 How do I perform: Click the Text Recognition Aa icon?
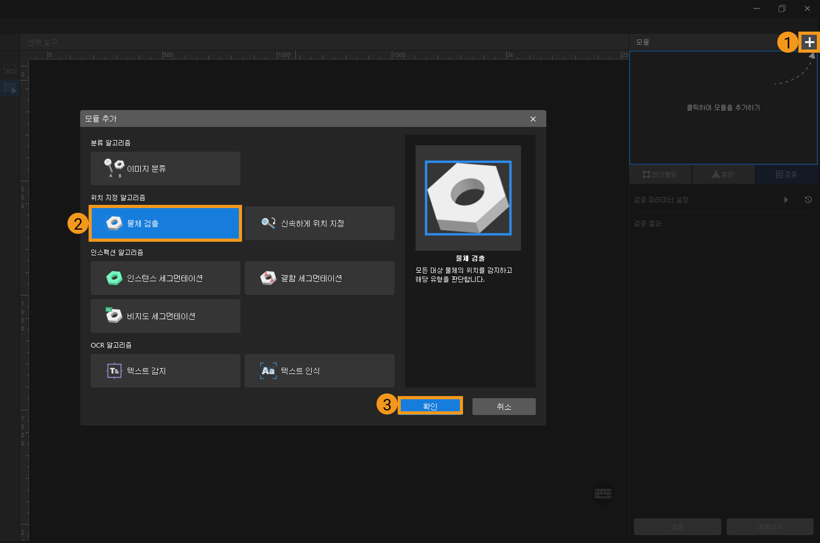(268, 371)
